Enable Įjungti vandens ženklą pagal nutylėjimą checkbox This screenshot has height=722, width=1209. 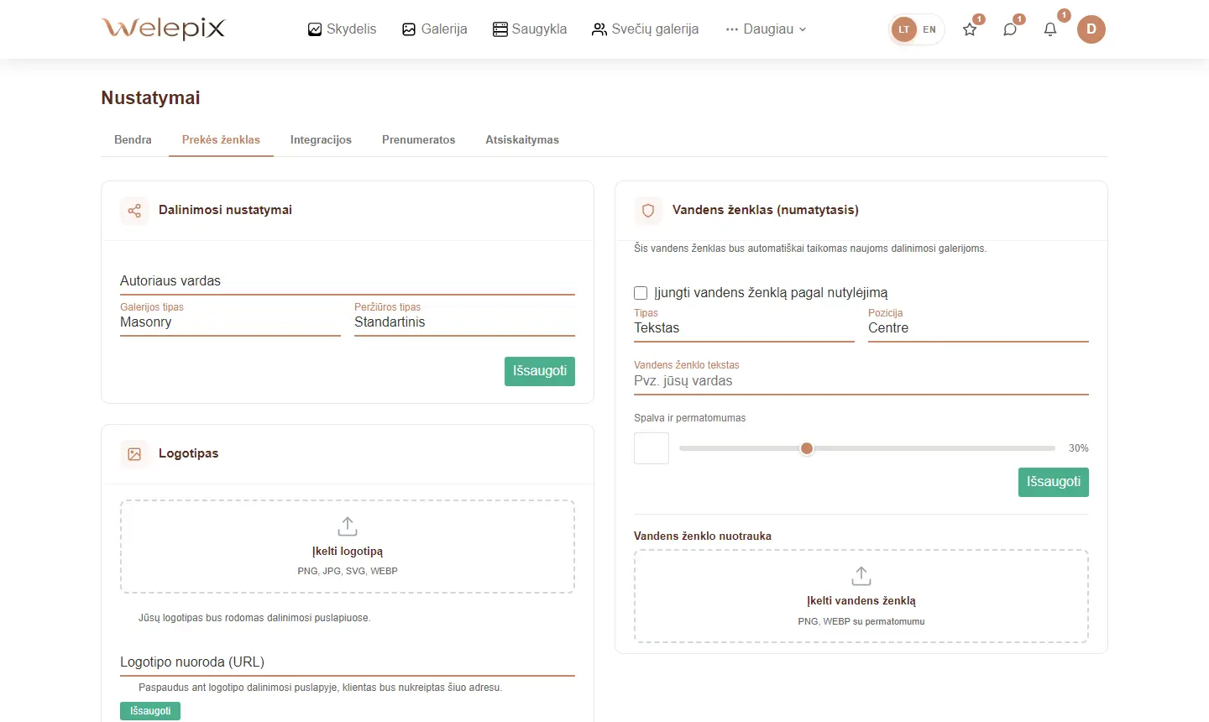point(641,293)
